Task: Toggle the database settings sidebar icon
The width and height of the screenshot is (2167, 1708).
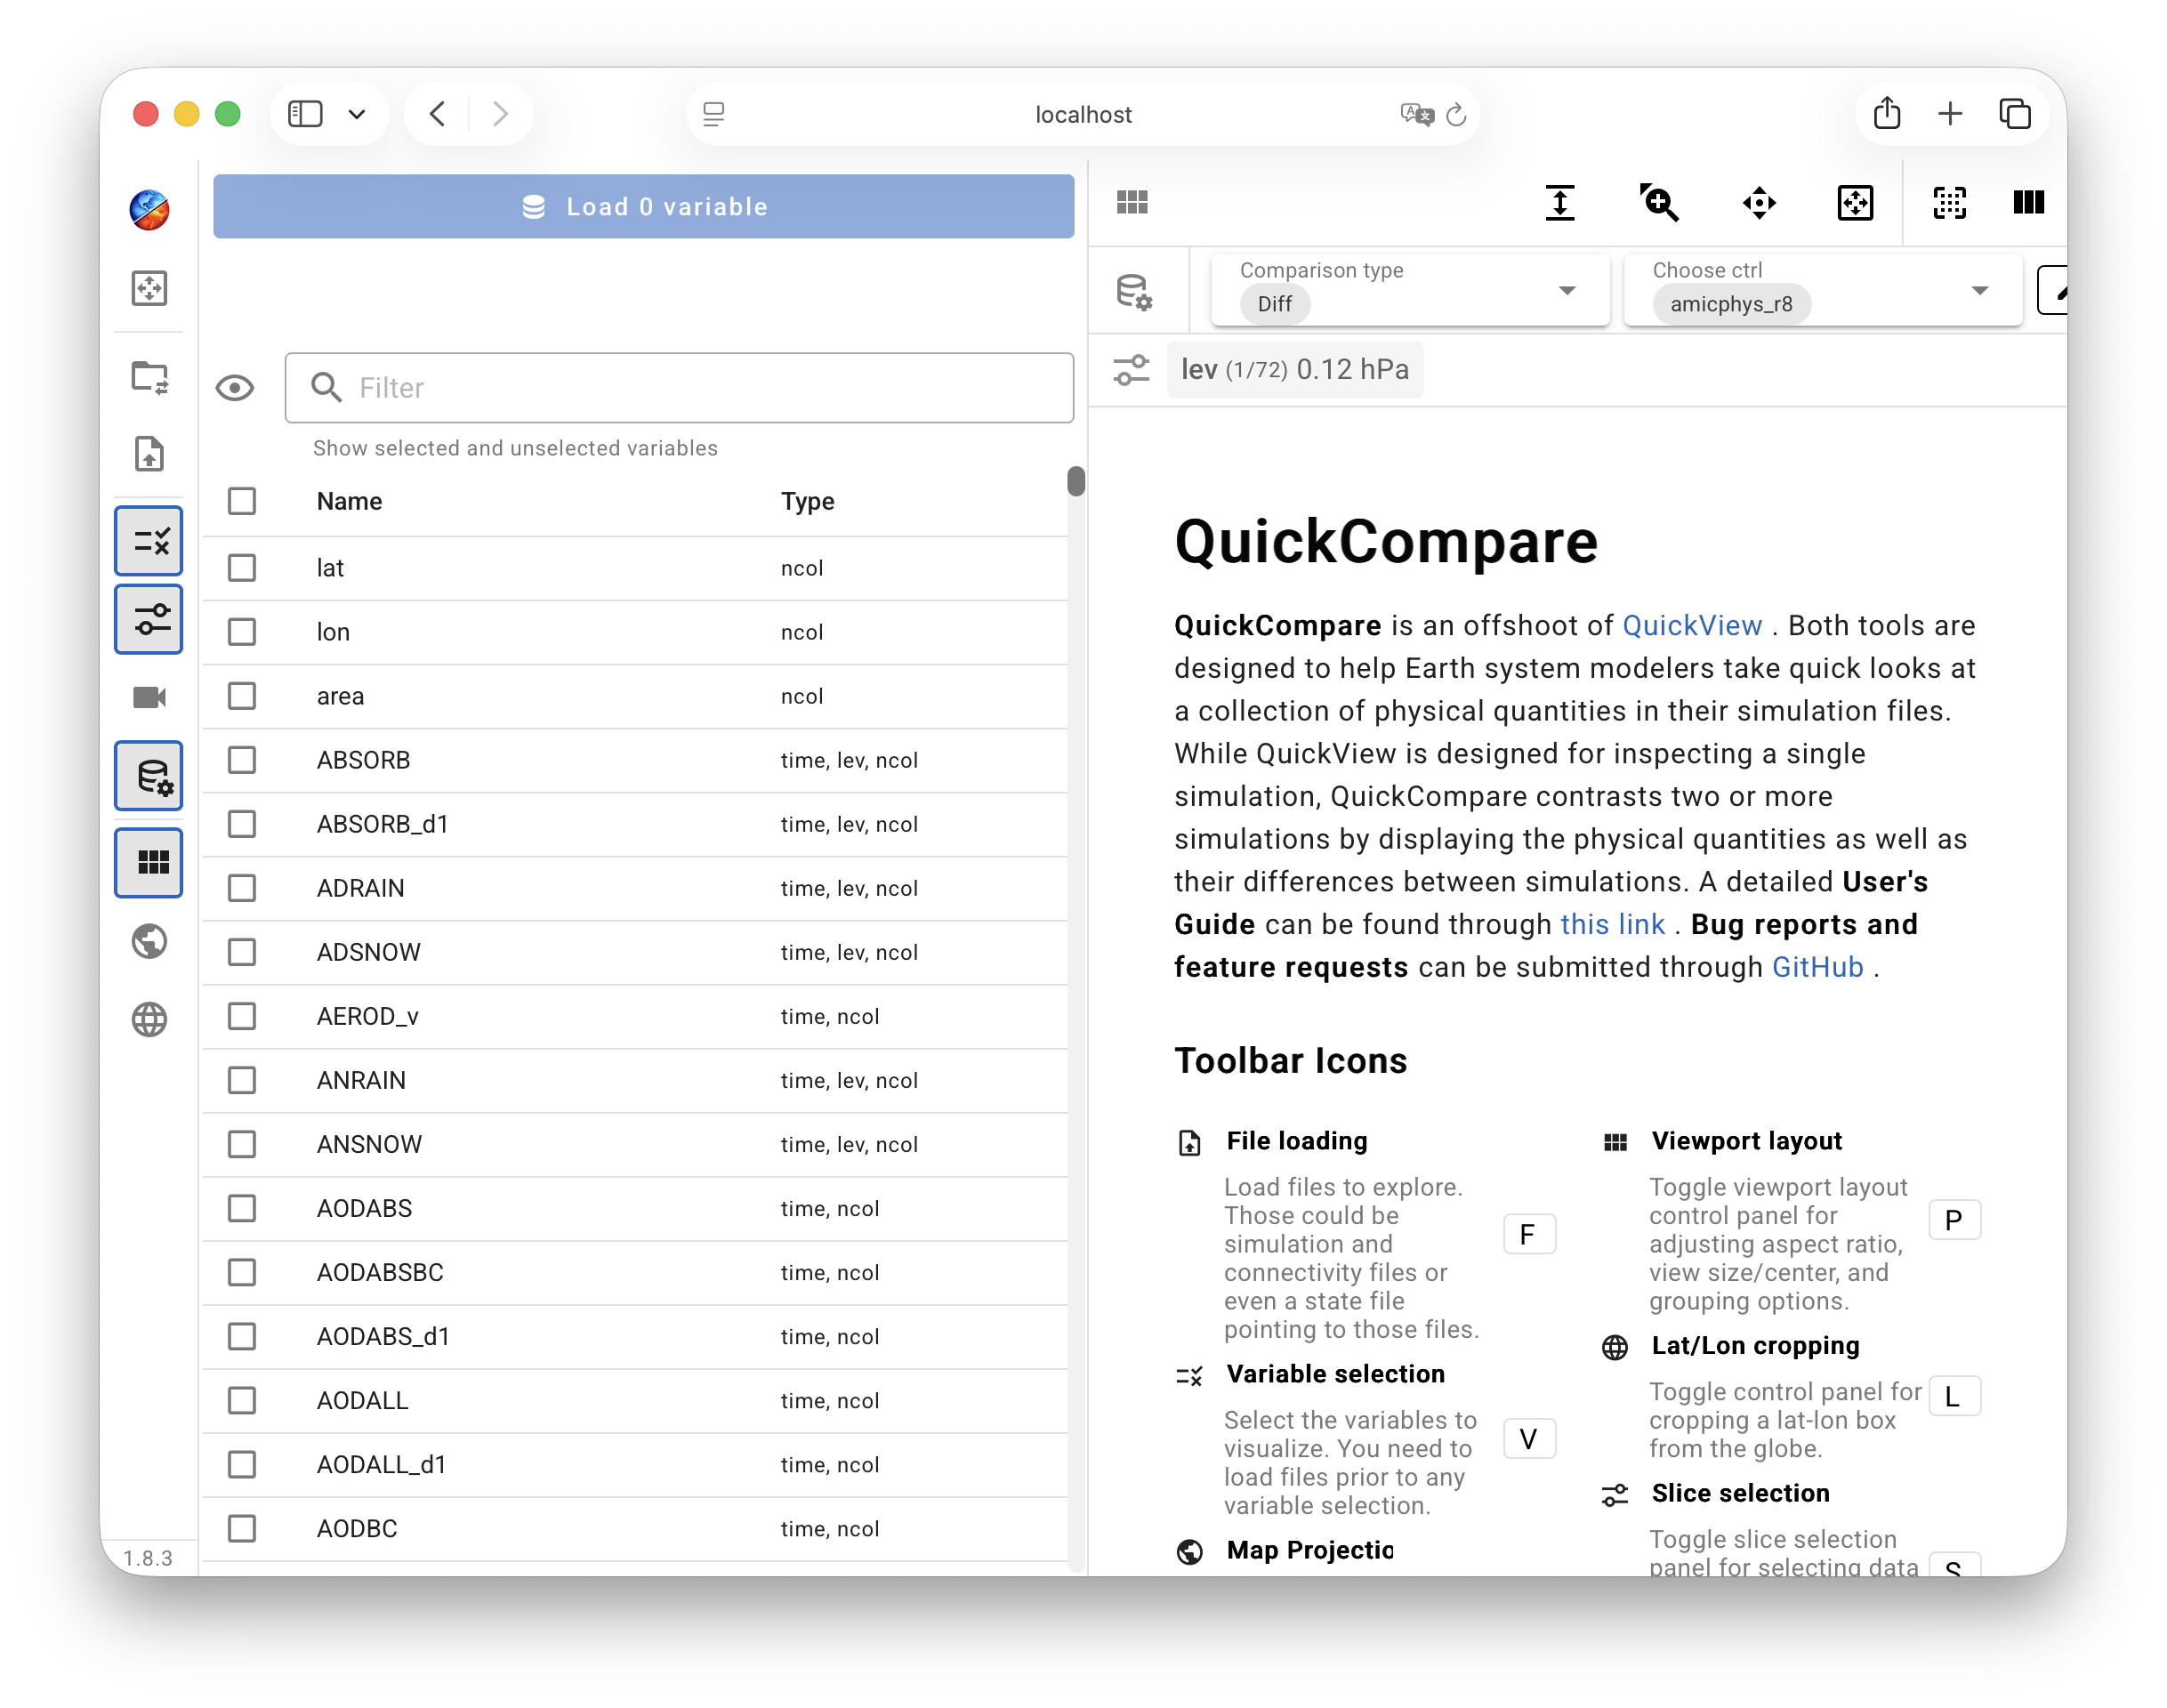Action: tap(149, 775)
